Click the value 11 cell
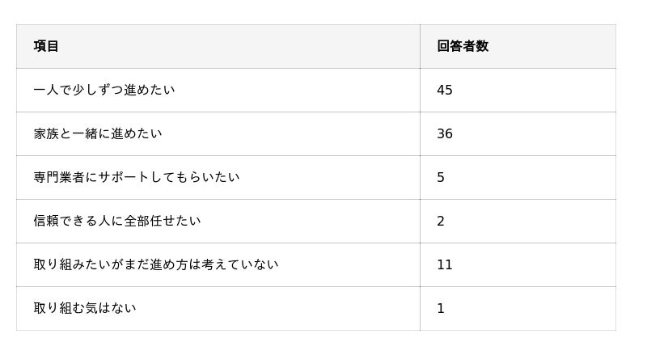This screenshot has height=355, width=647. click(x=445, y=264)
